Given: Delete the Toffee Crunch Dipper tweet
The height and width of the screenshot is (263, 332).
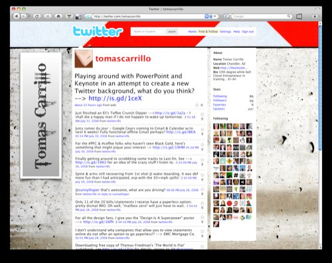Looking at the screenshot, I should (x=202, y=119).
